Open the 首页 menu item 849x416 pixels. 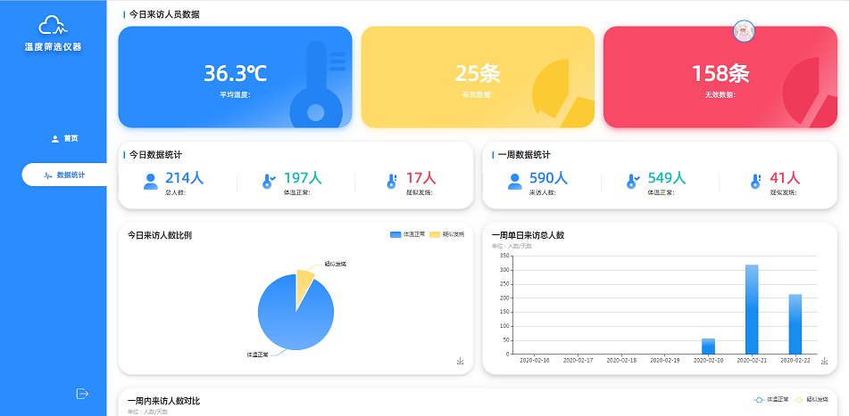[64, 139]
